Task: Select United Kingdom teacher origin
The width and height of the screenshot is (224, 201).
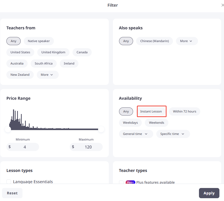Action: (53, 52)
